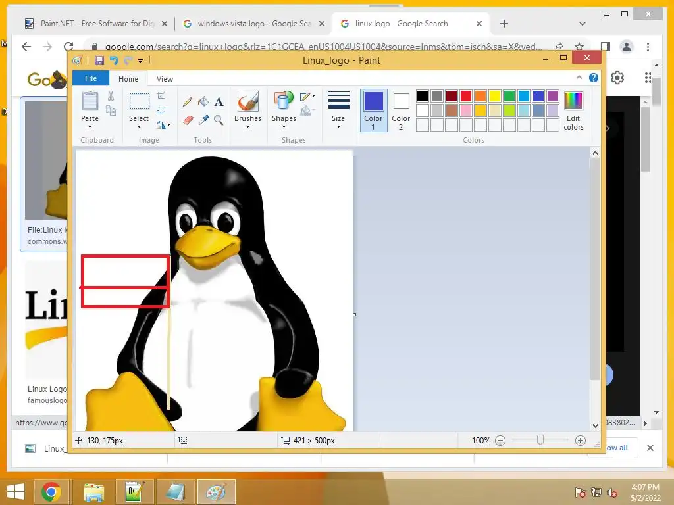Switch to windows vista logo tab
The height and width of the screenshot is (505, 674).
[x=253, y=24]
